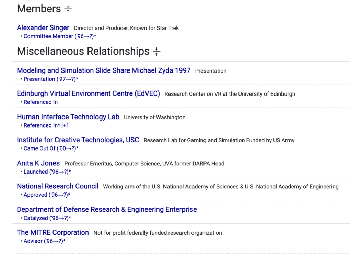Screen dimensions: 350x254
Task: Collapse the Miscellaneous Relationships section
Action: pos(156,52)
